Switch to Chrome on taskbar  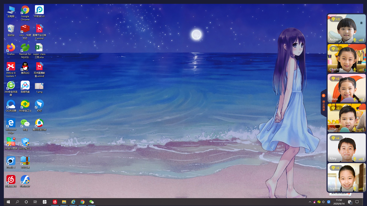pos(82,202)
